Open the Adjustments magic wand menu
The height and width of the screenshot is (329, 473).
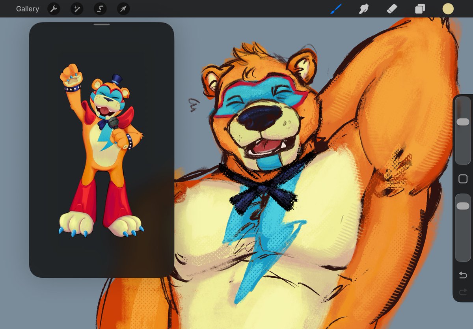(x=77, y=9)
